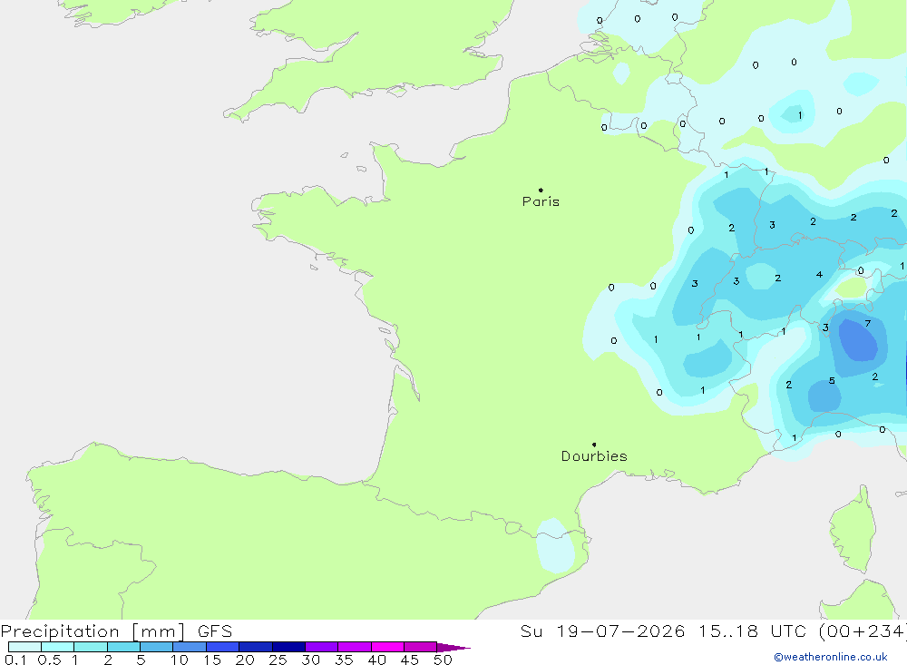Select the Dourbies location label
Screen dimensions: 907x665
[594, 456]
